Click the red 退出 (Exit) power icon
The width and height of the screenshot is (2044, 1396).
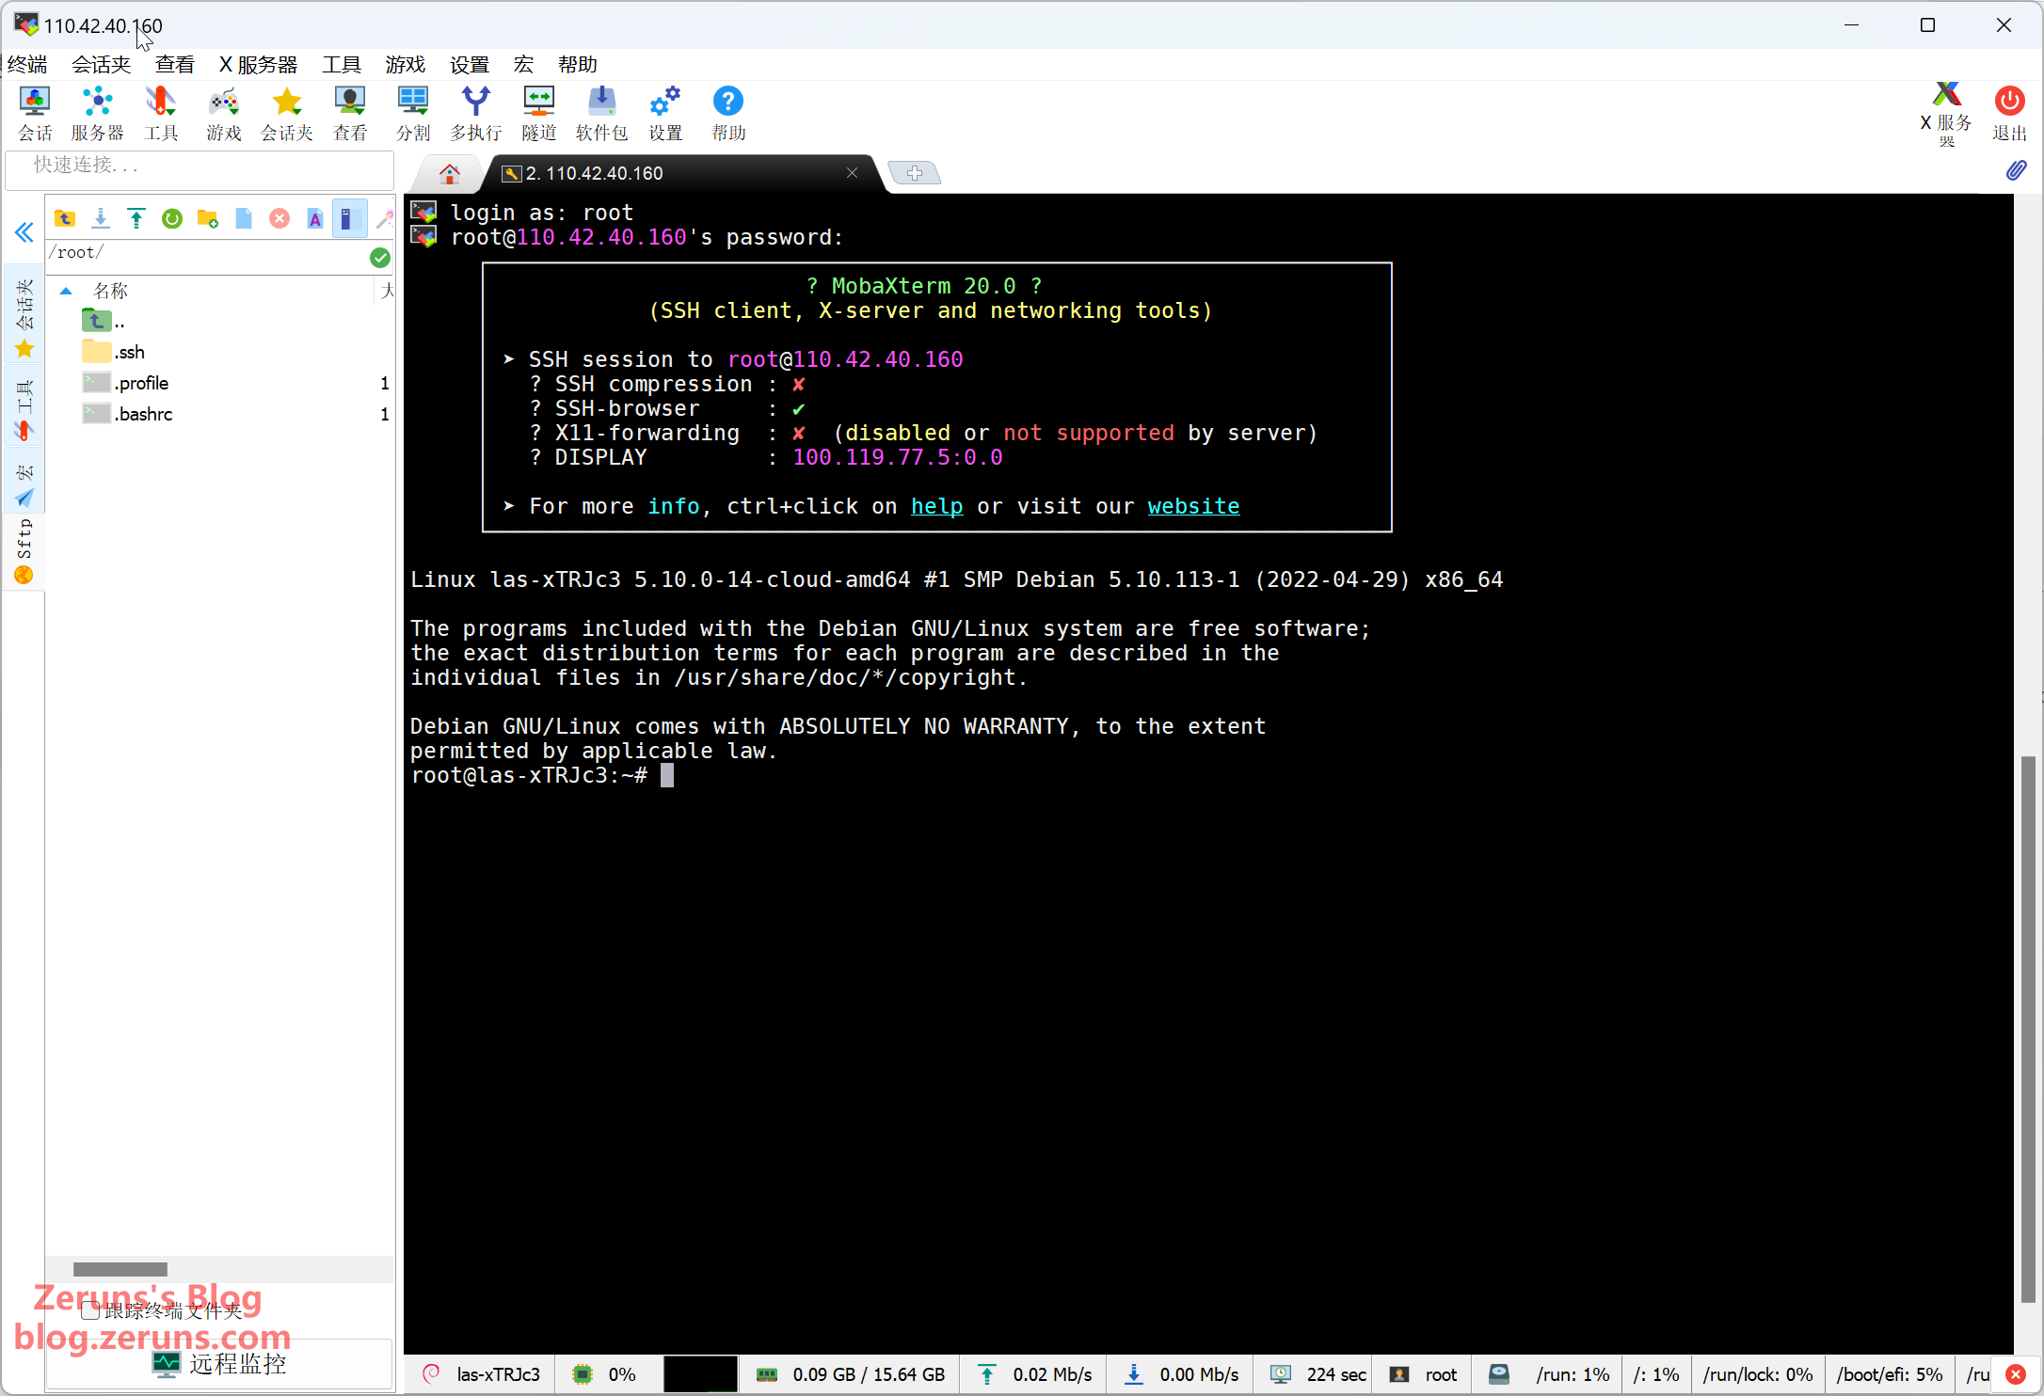(2009, 113)
